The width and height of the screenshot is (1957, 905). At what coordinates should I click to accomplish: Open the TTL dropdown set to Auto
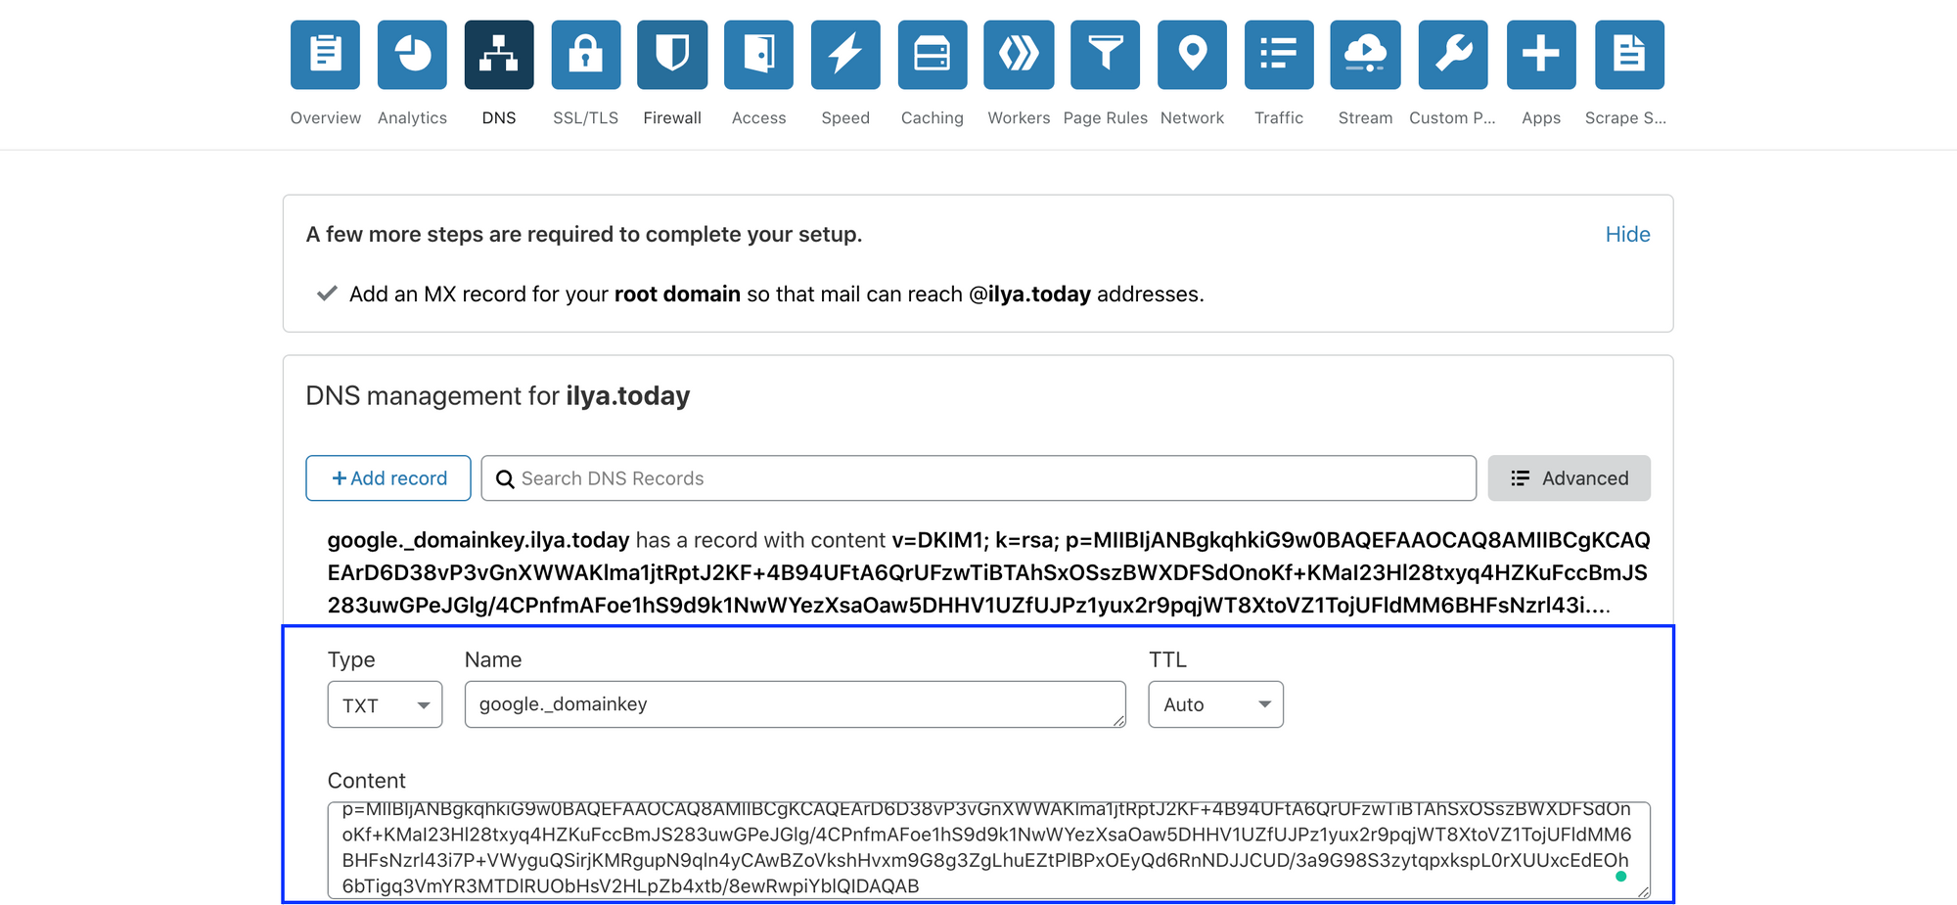pyautogui.click(x=1215, y=704)
